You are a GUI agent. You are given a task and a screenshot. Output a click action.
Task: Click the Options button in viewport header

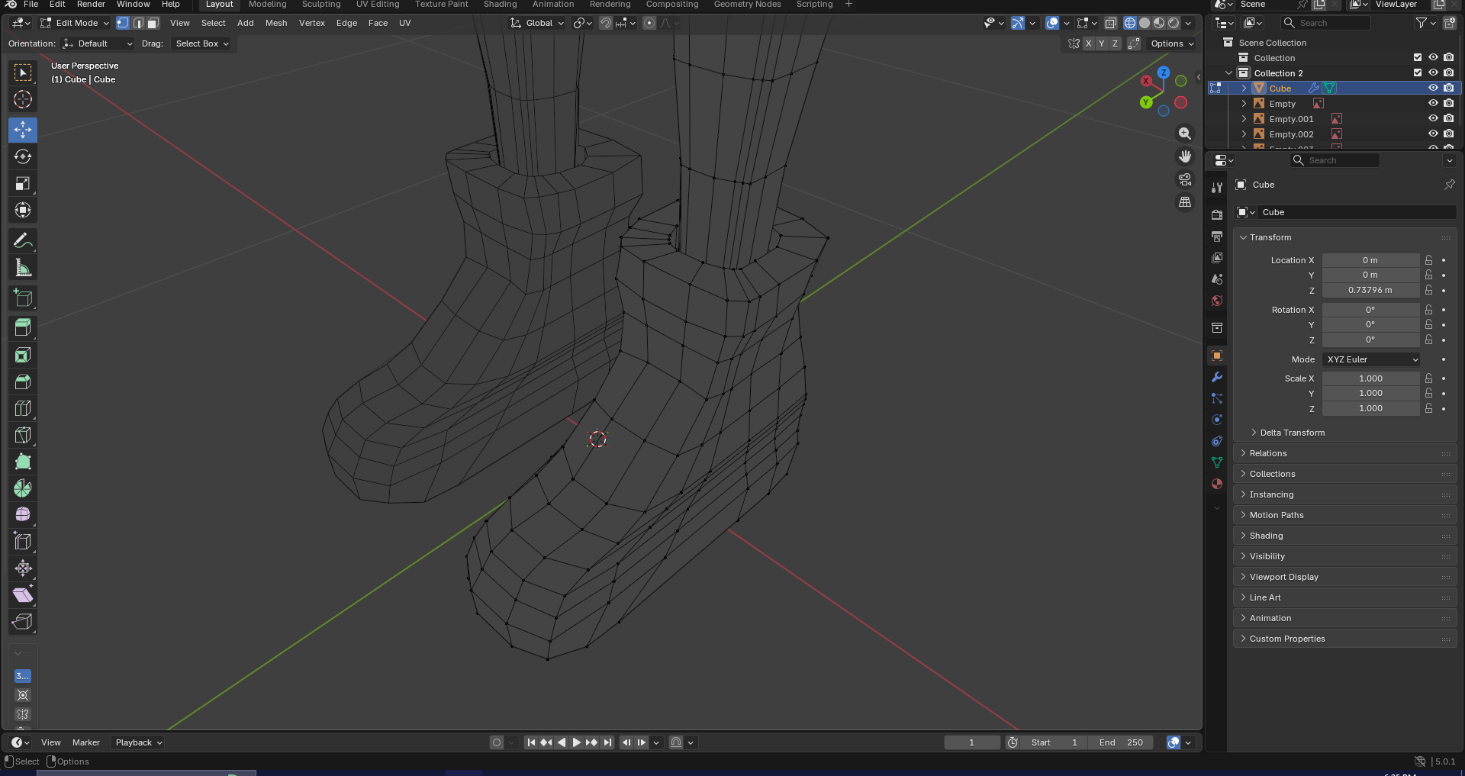(x=1171, y=43)
